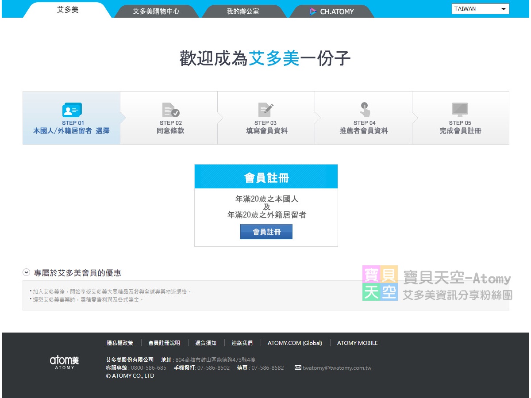The width and height of the screenshot is (531, 398).
Task: Click the 連絡我們 footer link
Action: tap(242, 343)
